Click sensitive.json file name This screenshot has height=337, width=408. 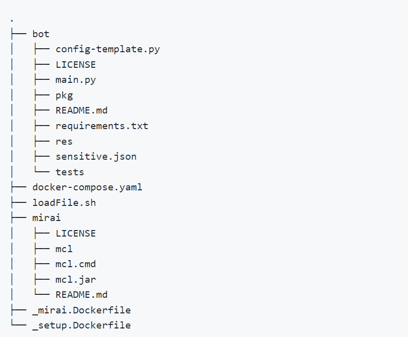click(96, 157)
